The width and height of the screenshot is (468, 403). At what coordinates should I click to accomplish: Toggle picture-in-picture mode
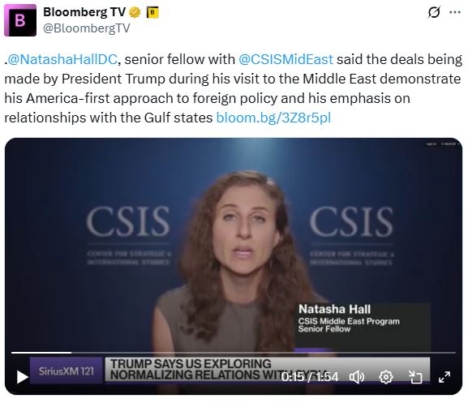point(415,377)
